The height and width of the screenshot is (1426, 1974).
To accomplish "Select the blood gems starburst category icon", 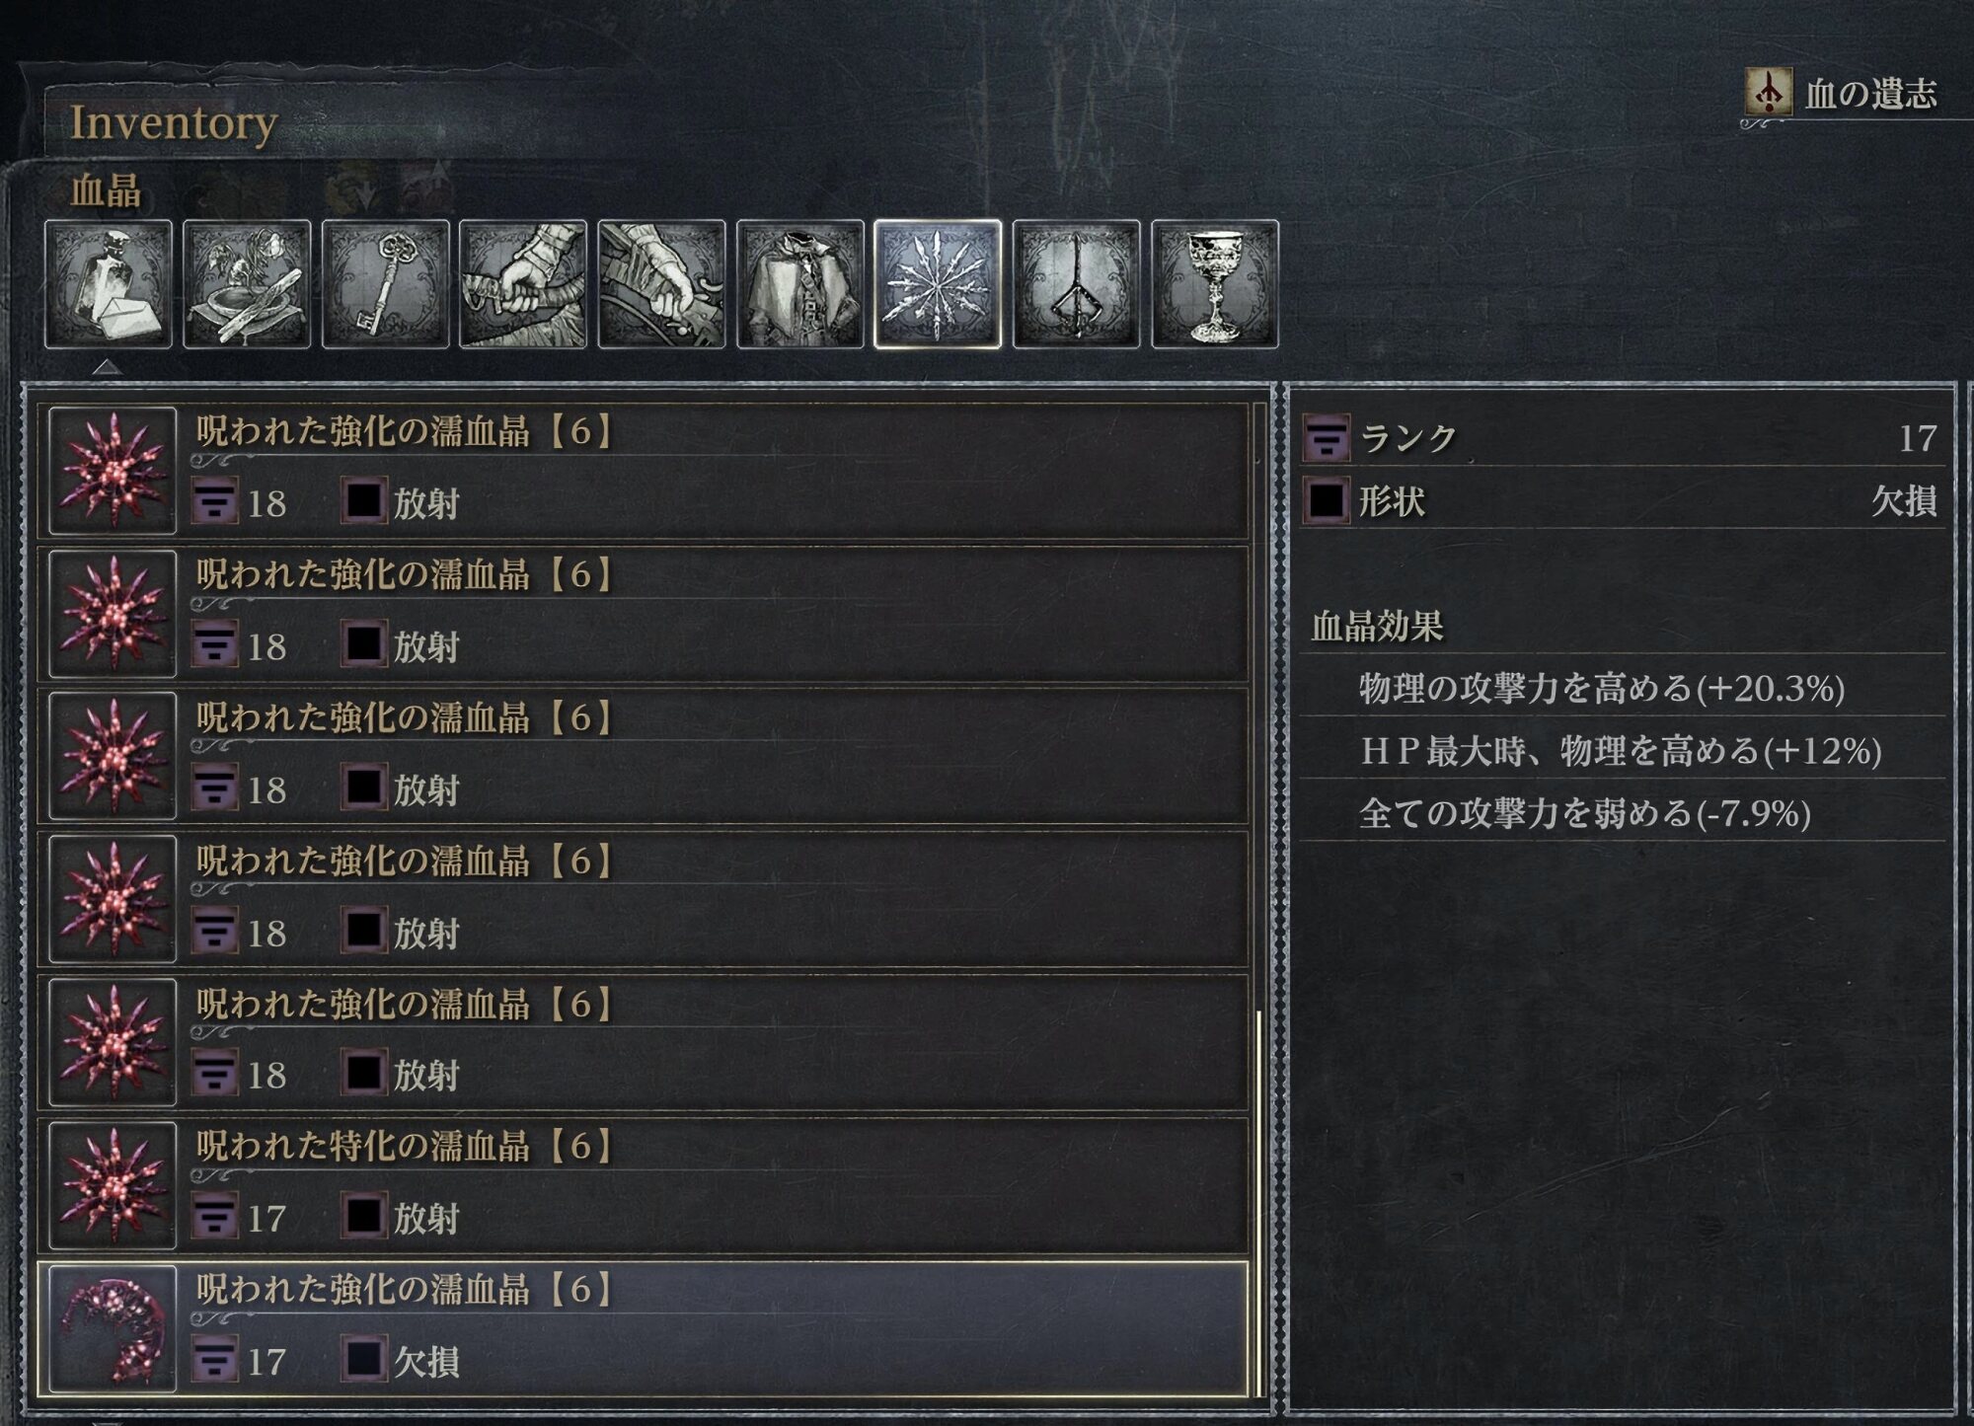I will [938, 284].
